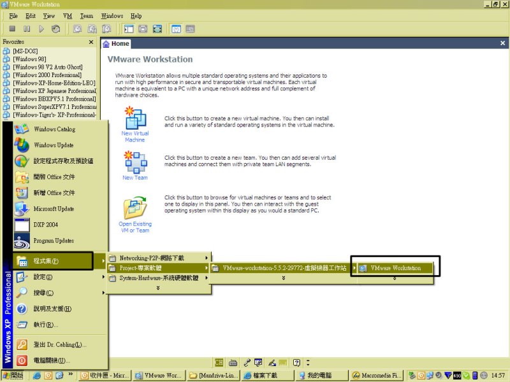Close the Favorites panel
This screenshot has height=382, width=510.
pyautogui.click(x=91, y=42)
